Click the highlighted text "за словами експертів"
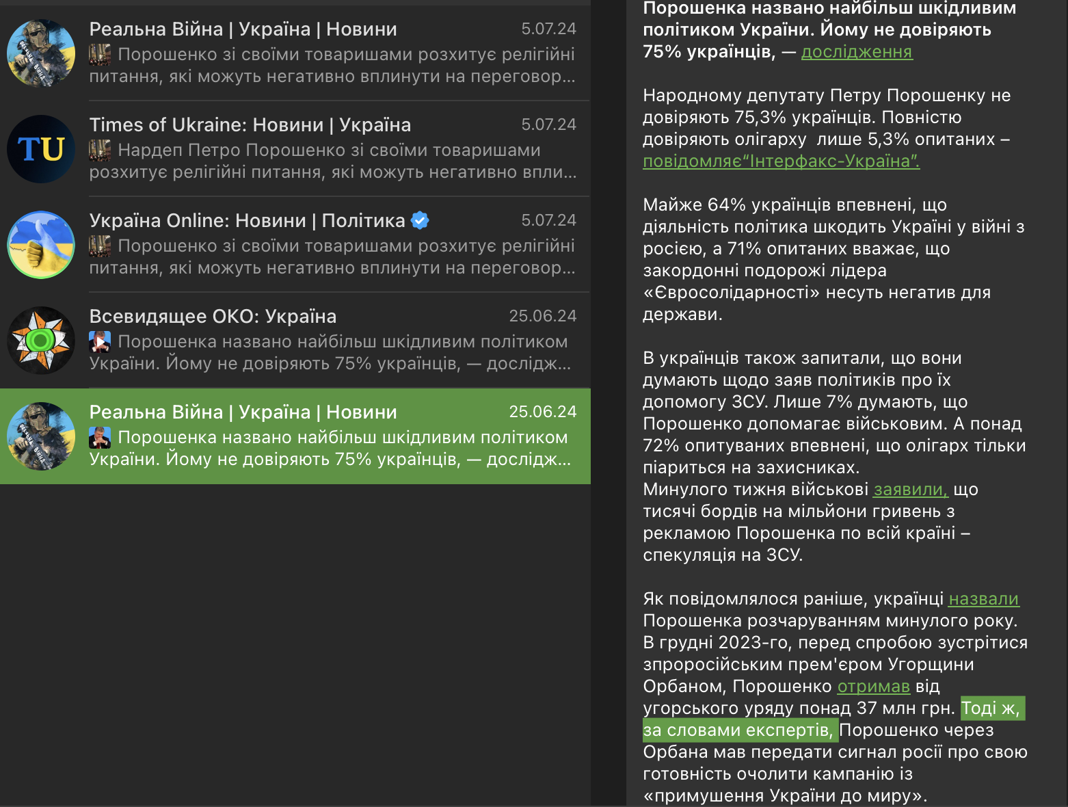Screen dimensions: 1068x807 click(738, 730)
